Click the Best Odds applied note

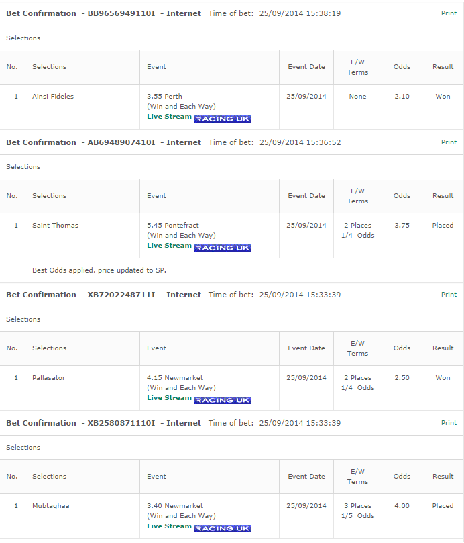coord(99,270)
